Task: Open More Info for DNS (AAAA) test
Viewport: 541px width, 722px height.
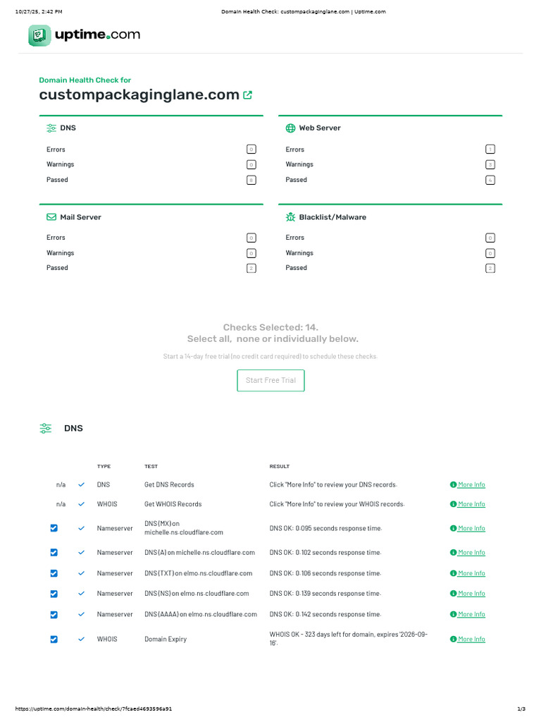Action: [x=468, y=614]
